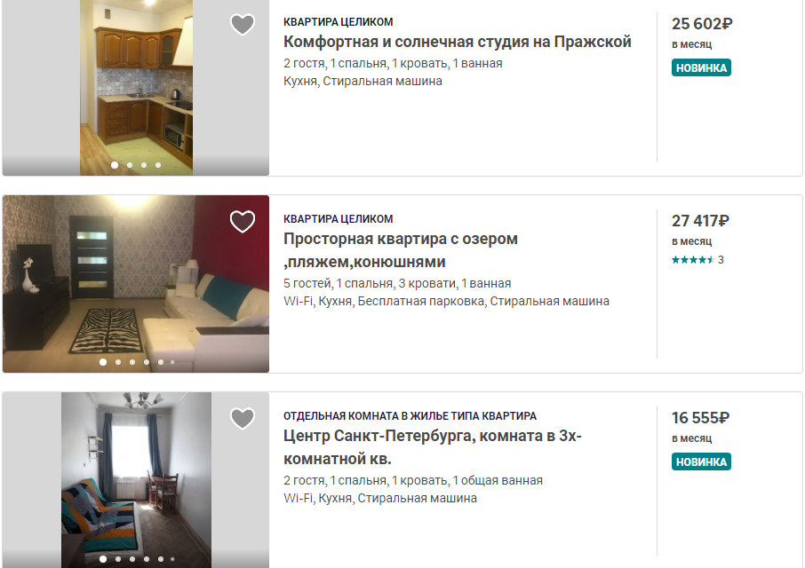The image size is (805, 568).
Task: Open listing 'Просторная квартира с озером'
Action: click(401, 250)
